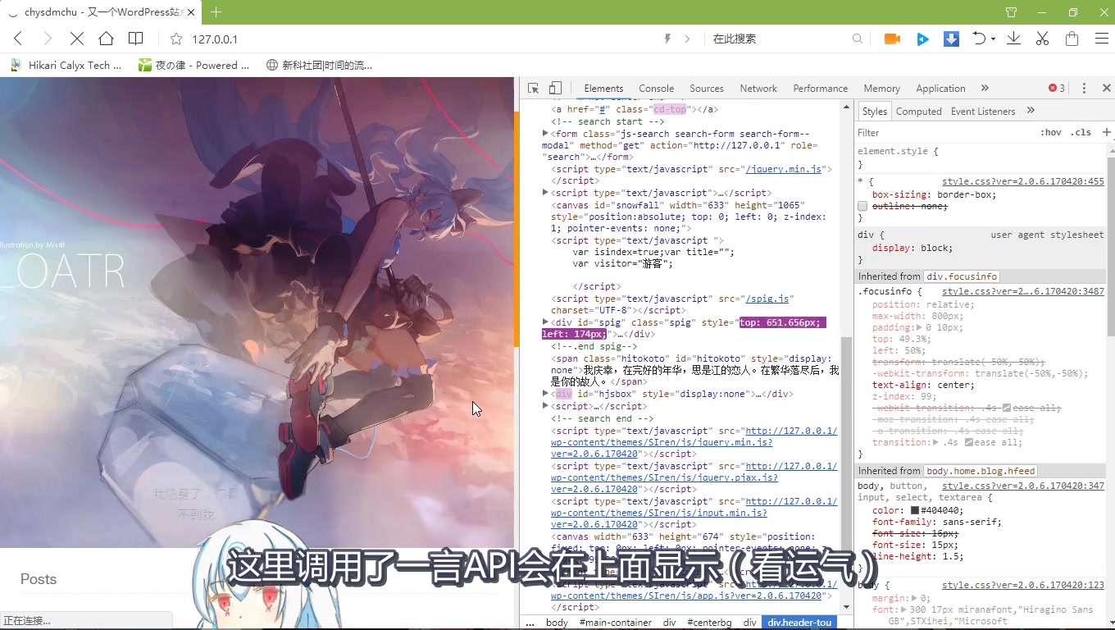Select body breadcrumb in DOM path
The image size is (1115, 630).
(557, 623)
